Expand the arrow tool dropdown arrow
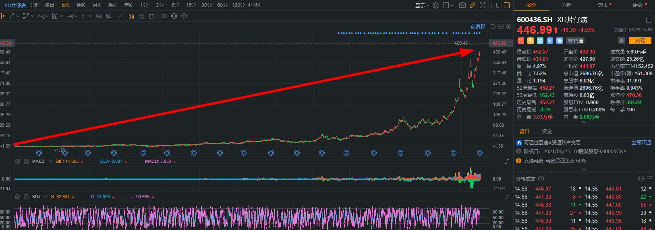This screenshot has width=655, height=230. pos(90,16)
